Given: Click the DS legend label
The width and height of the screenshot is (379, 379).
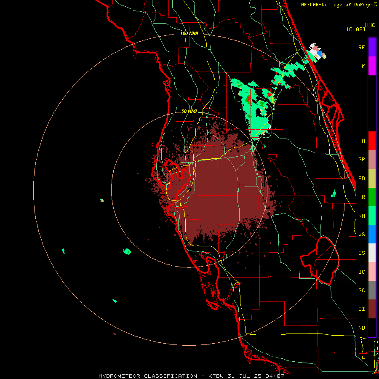Looking at the screenshot, I should click(361, 253).
